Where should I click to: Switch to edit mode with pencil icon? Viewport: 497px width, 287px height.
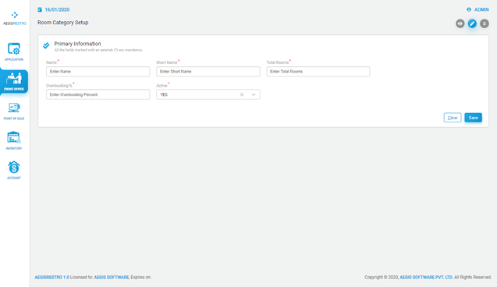coord(472,23)
